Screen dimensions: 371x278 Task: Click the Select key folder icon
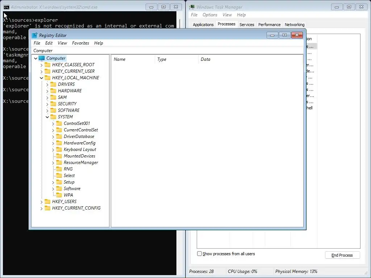click(59, 176)
